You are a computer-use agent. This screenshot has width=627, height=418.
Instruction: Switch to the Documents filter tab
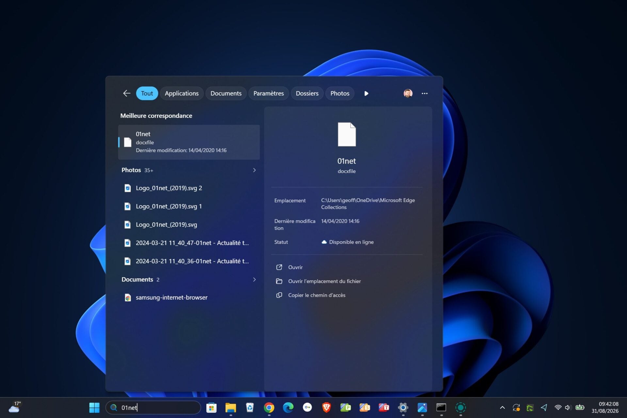tap(226, 93)
